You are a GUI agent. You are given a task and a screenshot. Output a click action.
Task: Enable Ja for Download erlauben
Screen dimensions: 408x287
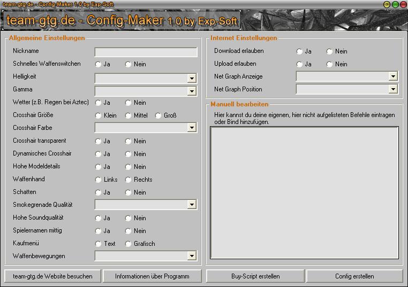300,51
